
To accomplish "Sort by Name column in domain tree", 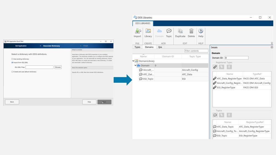I will pos(143,57).
